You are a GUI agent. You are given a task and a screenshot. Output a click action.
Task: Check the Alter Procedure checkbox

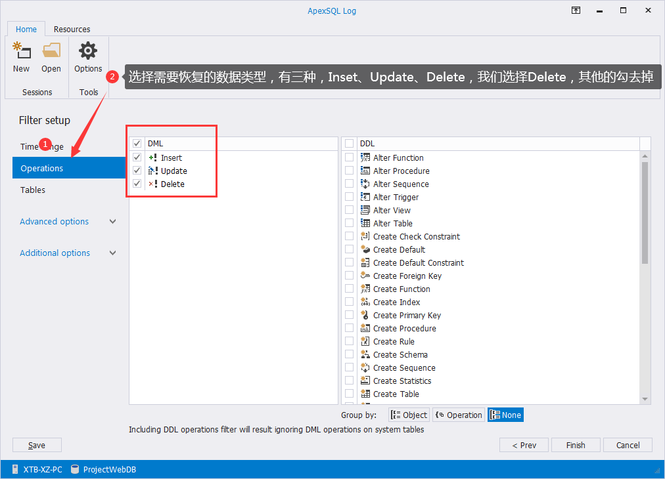[349, 171]
